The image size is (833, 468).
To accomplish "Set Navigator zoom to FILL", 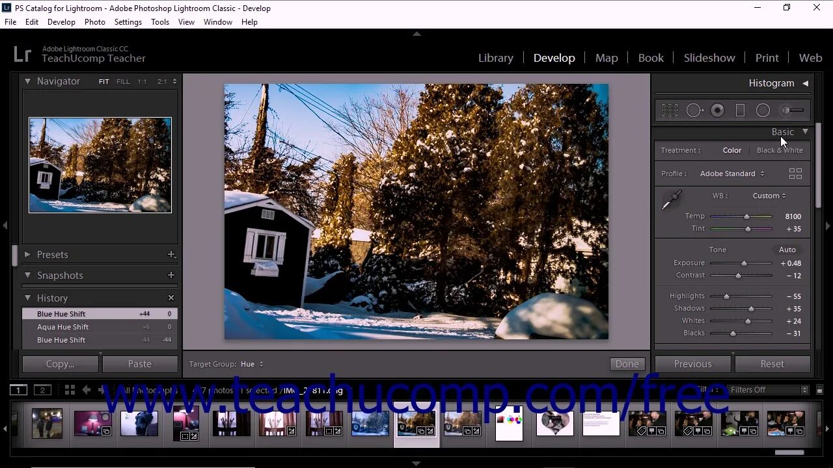I will tap(123, 82).
